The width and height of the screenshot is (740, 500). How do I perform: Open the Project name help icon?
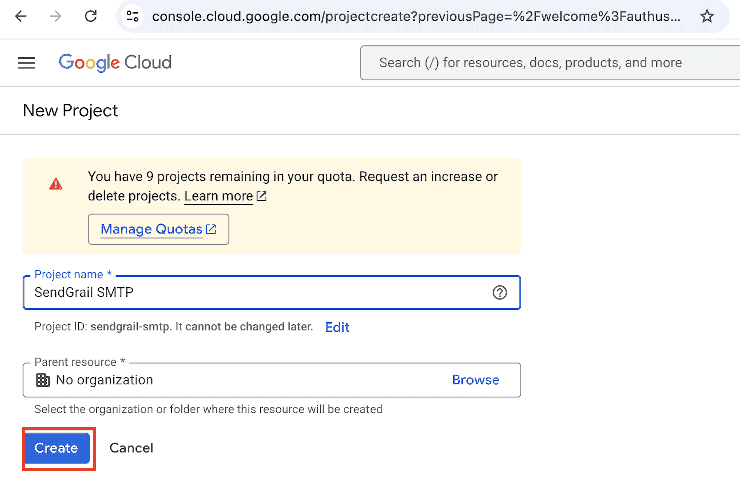click(x=500, y=292)
